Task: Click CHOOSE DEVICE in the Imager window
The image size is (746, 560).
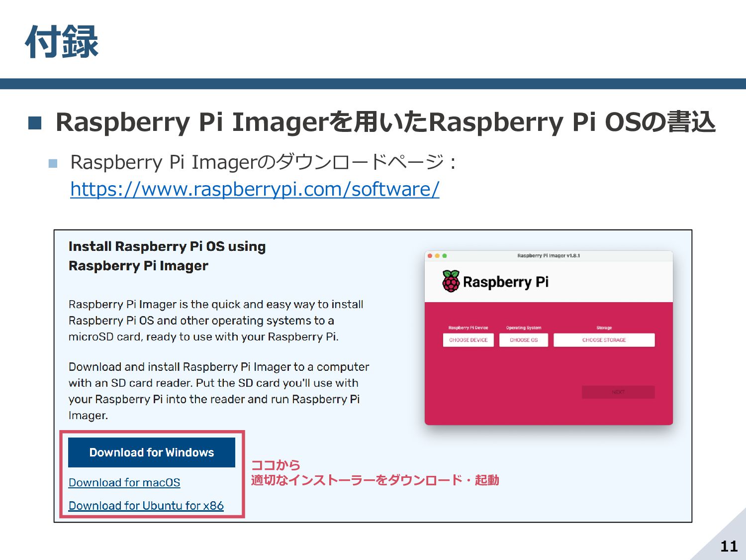Action: pyautogui.click(x=468, y=340)
